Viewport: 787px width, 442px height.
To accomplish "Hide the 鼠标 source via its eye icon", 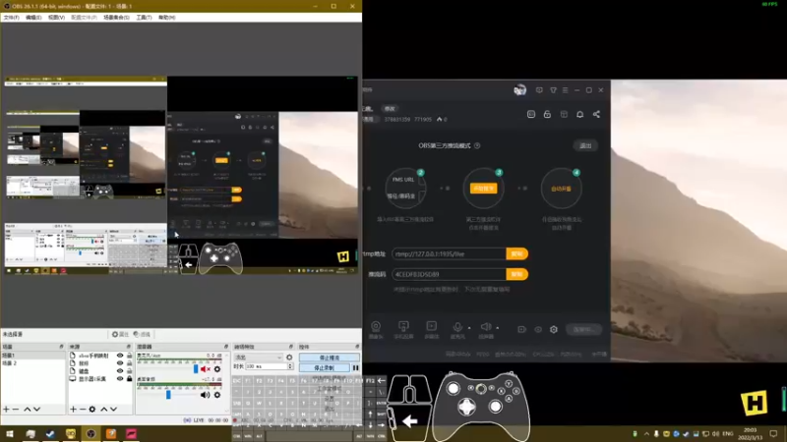I will point(120,363).
